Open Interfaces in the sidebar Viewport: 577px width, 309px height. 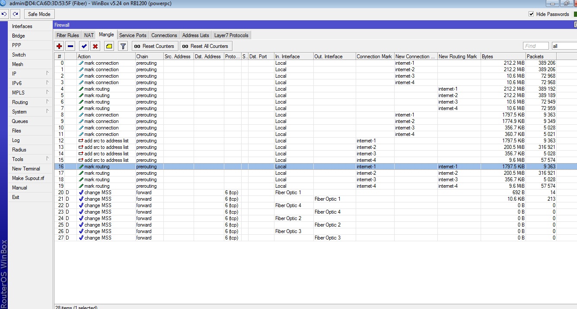pyautogui.click(x=30, y=26)
